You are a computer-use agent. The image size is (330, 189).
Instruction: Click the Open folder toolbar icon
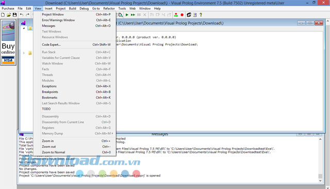[9, 15]
